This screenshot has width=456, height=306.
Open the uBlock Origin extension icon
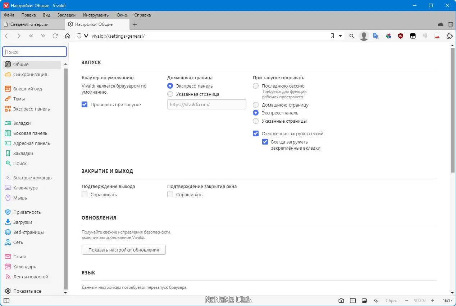(x=401, y=36)
